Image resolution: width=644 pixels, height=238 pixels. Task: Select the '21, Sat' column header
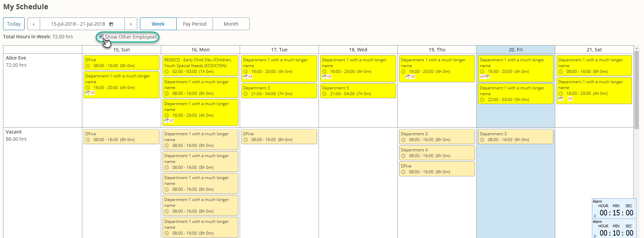click(x=594, y=50)
